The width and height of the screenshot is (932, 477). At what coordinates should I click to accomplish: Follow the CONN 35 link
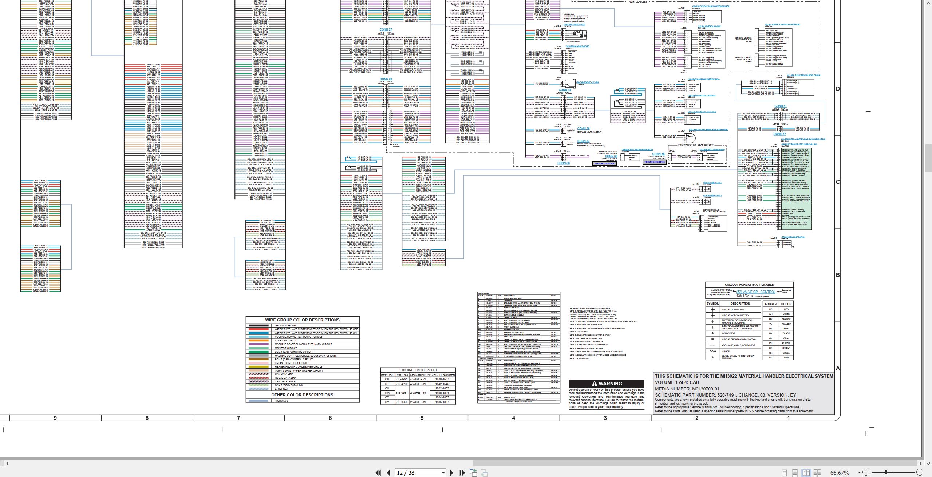[565, 90]
